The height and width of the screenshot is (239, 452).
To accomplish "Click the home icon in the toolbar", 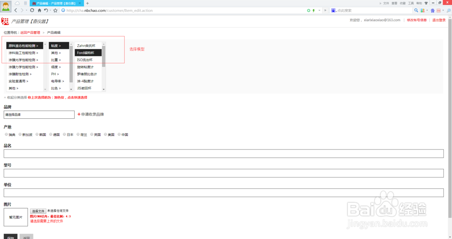I will click(x=39, y=10).
